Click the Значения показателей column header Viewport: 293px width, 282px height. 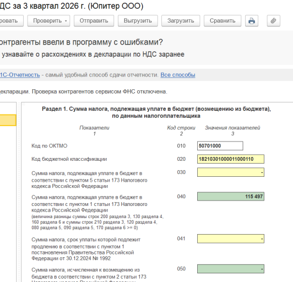click(x=232, y=128)
